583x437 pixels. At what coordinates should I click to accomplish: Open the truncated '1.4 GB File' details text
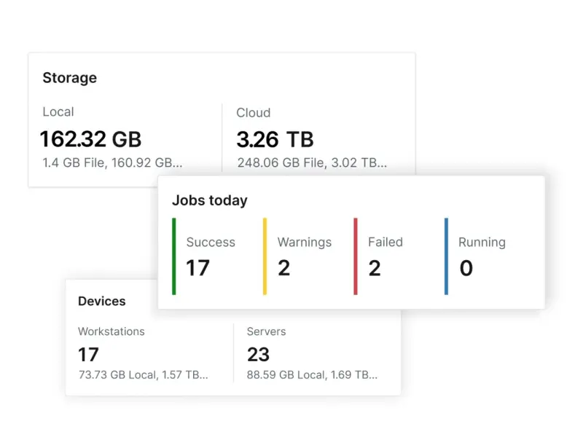pos(111,162)
